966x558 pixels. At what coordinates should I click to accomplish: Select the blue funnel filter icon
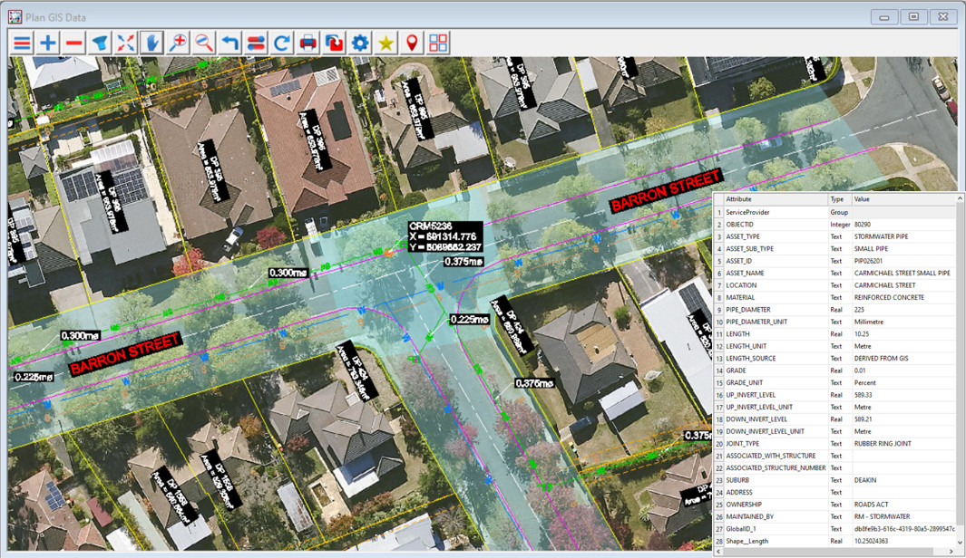coord(100,43)
